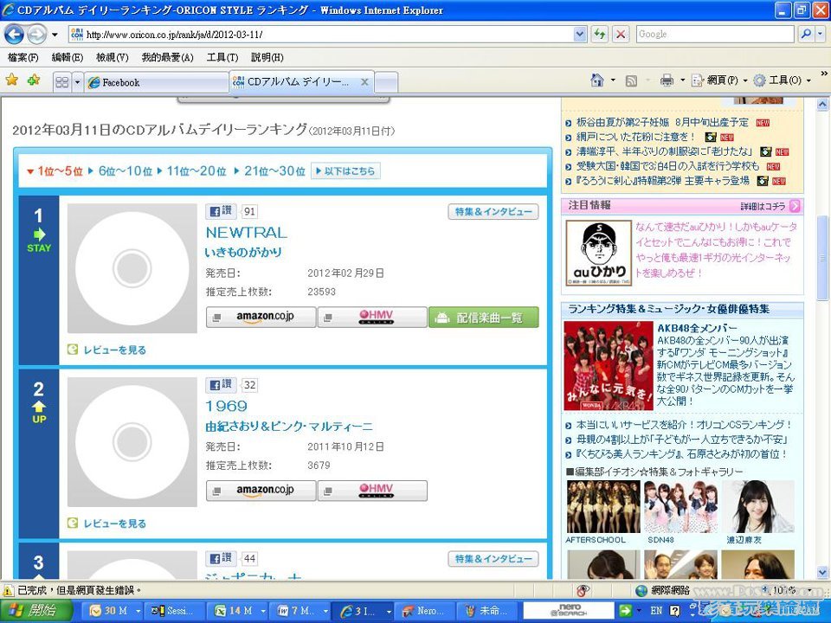Open the 渡辺麻友 photo gallery thumbnail
831x623 pixels.
758,506
